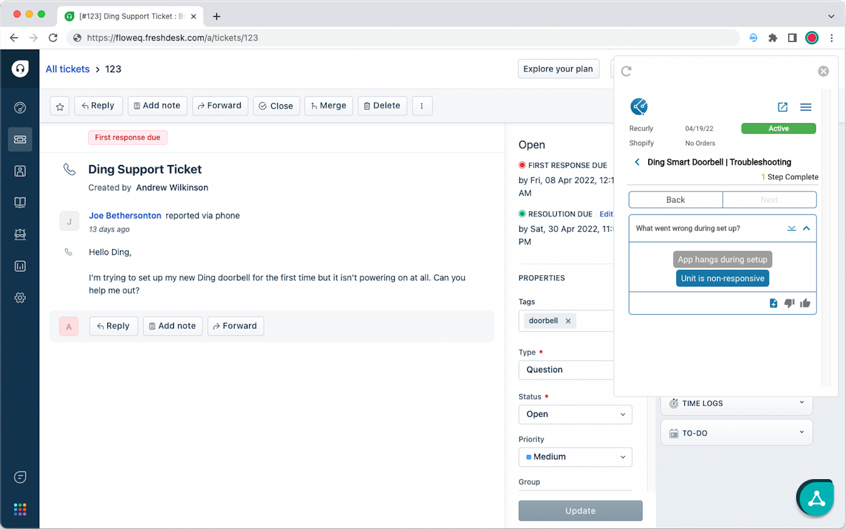Open the Chrome three-dot menu
This screenshot has width=846, height=529.
832,38
